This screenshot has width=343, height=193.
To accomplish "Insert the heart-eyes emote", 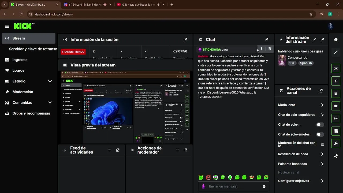I will (x=215, y=177).
